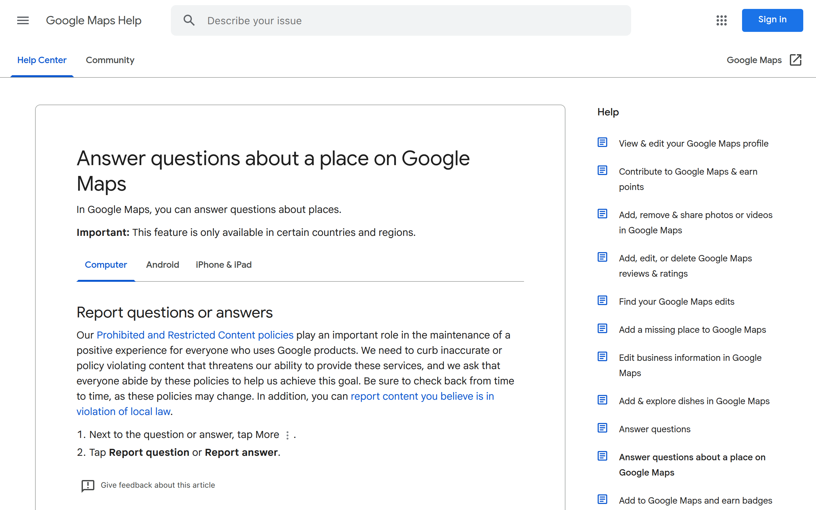This screenshot has height=510, width=816.
Task: Click the article icon beside Edit business information
Action: click(602, 357)
